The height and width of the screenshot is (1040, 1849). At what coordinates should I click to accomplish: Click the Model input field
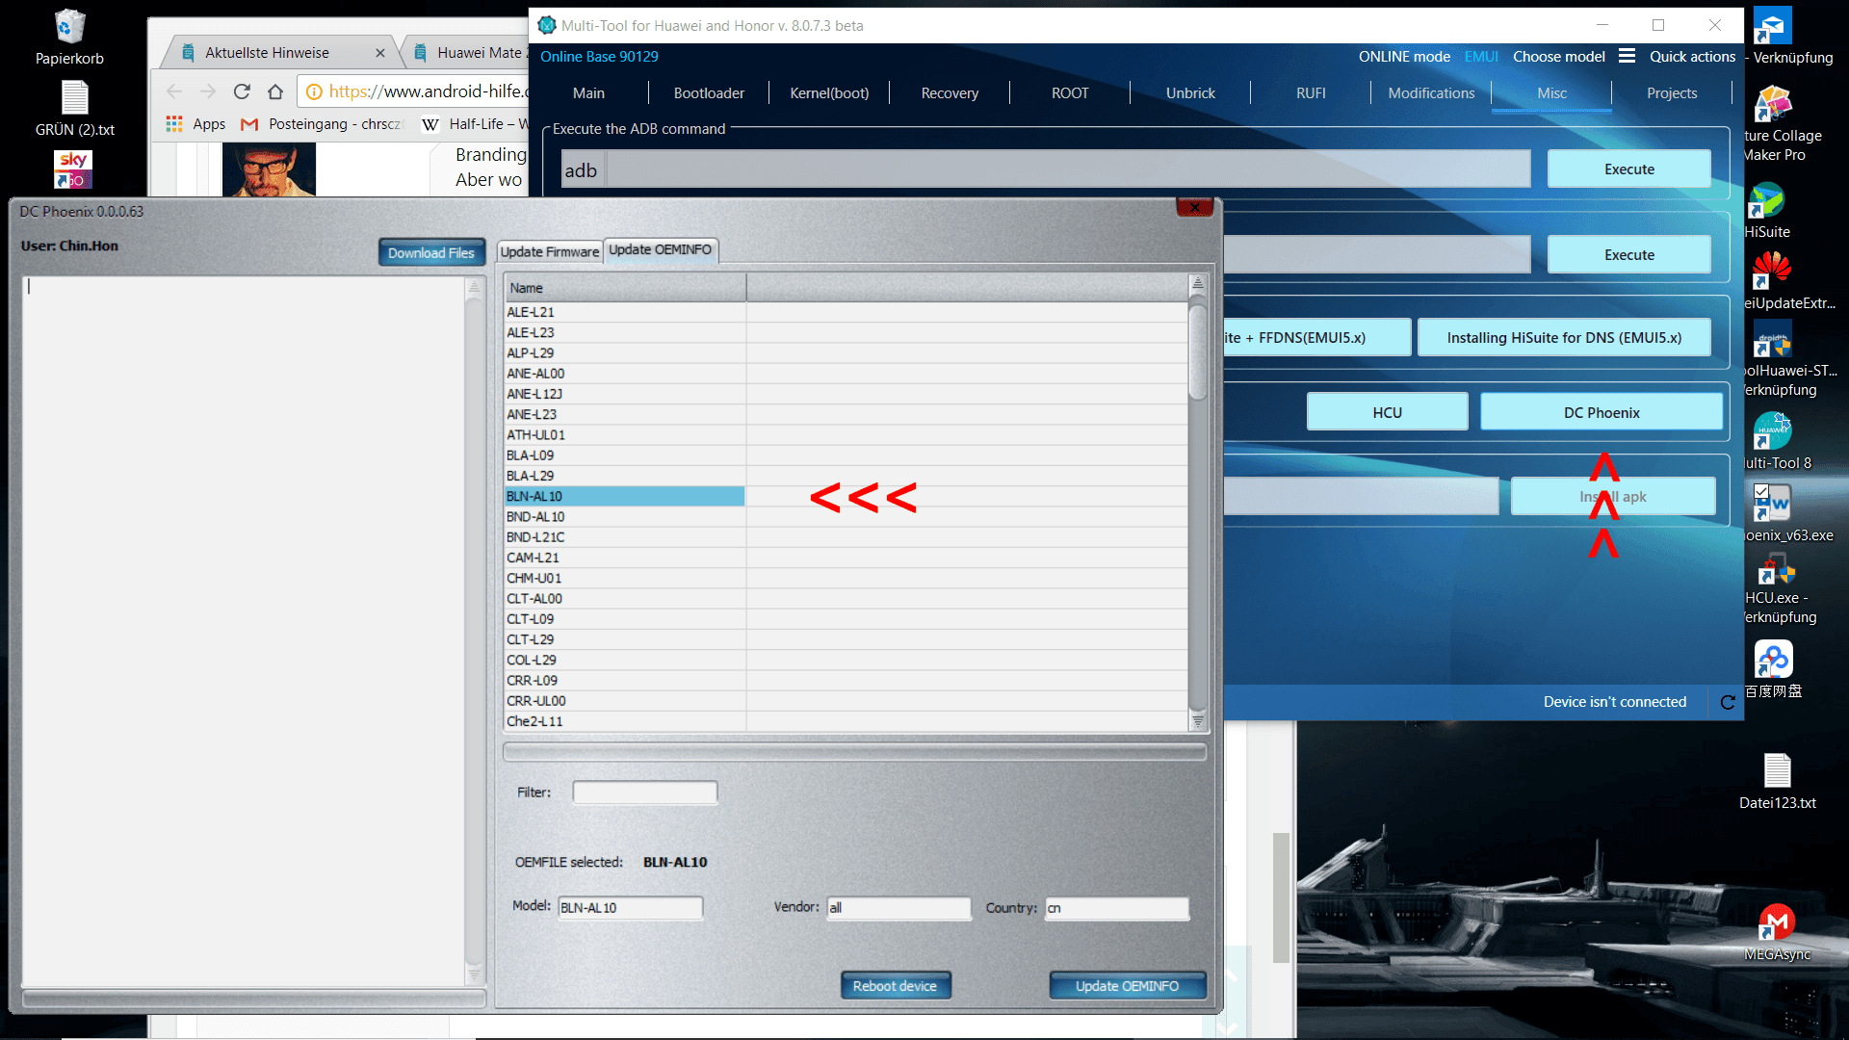click(x=630, y=908)
